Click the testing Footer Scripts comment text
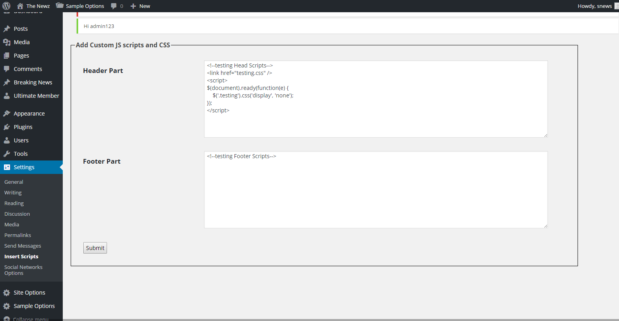Viewport: 619px width, 321px height. [x=242, y=156]
